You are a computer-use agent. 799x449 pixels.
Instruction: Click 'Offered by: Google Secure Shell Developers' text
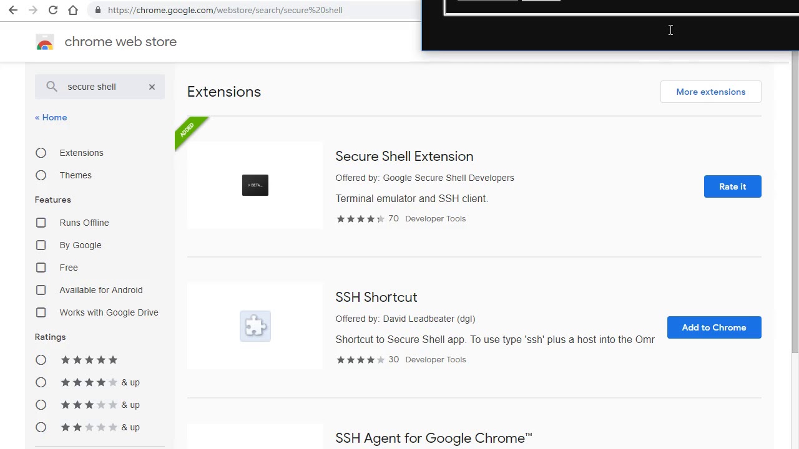point(424,178)
